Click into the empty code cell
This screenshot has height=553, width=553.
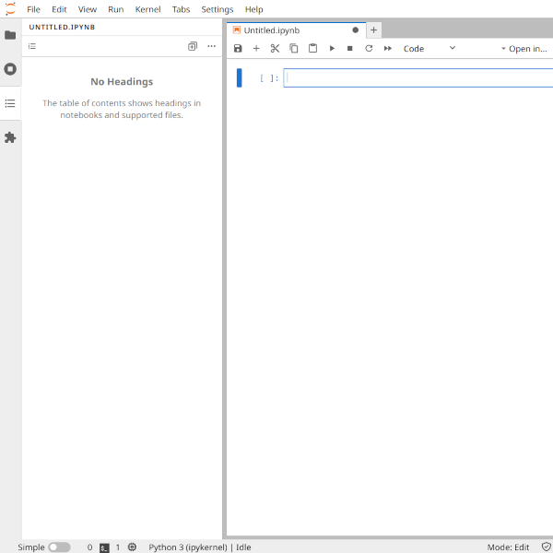point(415,78)
